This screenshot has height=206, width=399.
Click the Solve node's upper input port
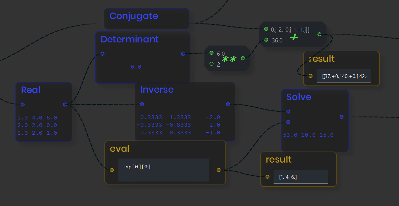coord(288,111)
